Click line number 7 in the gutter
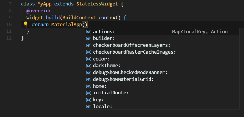The image size is (244, 117). pyautogui.click(x=10, y=4)
